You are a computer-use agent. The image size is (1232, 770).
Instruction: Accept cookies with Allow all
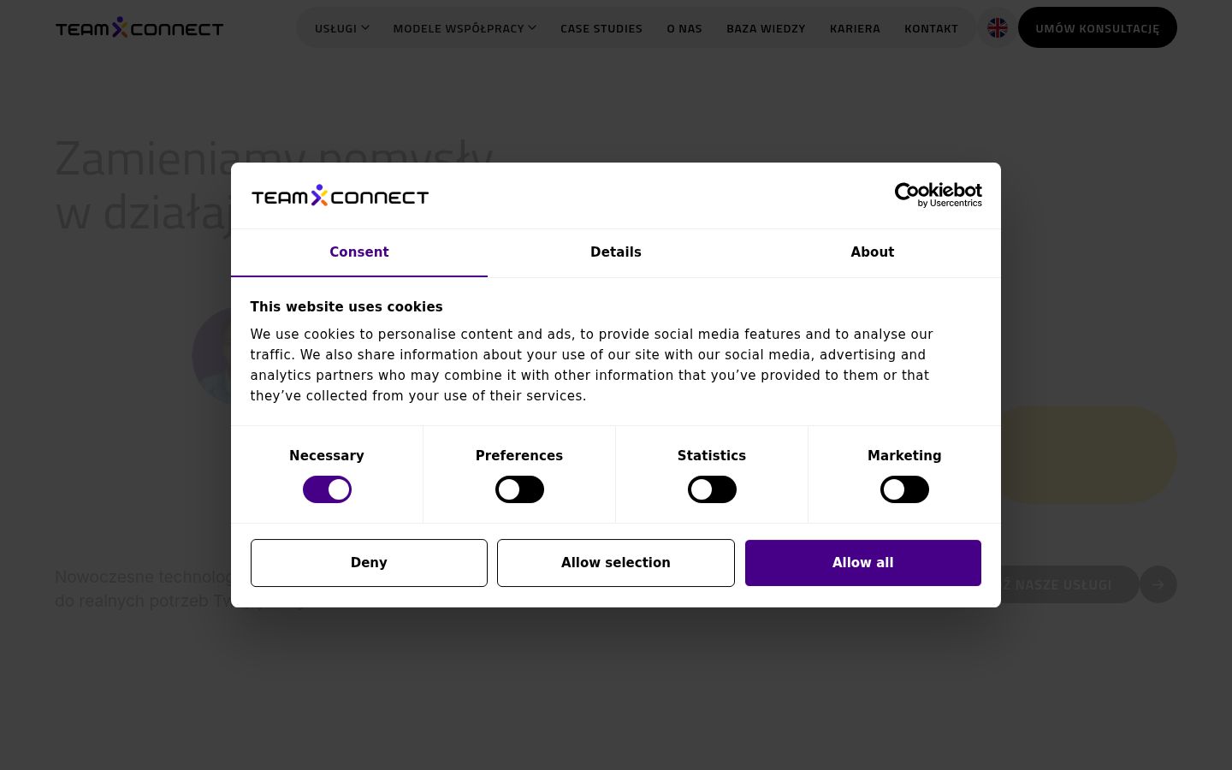click(863, 563)
